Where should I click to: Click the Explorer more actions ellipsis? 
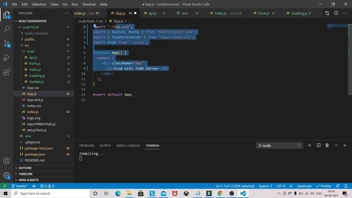point(67,13)
